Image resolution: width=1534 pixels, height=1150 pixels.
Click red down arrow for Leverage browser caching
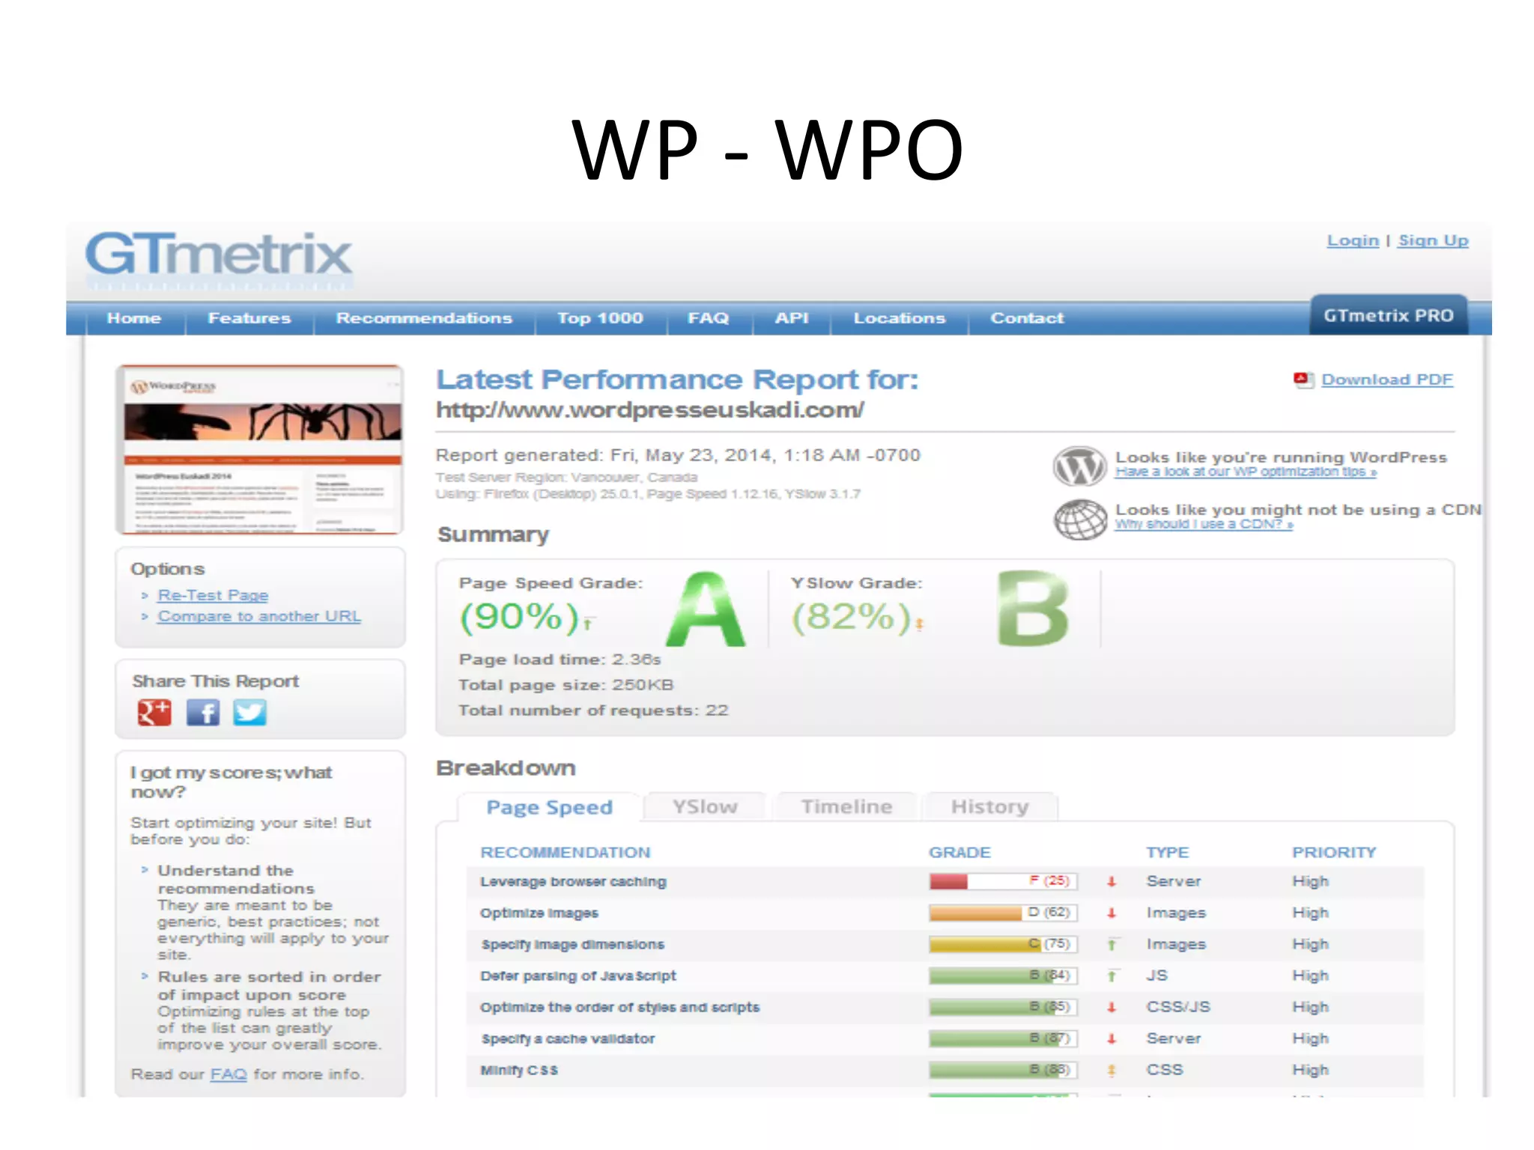(1112, 882)
